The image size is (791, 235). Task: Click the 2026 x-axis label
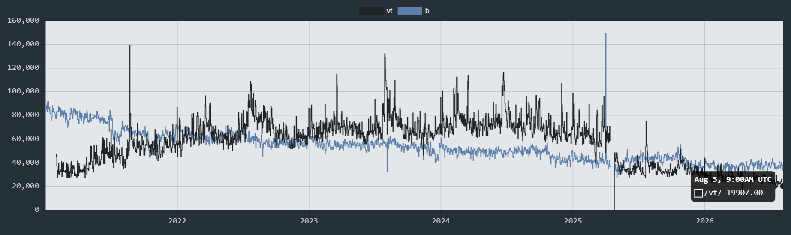705,221
